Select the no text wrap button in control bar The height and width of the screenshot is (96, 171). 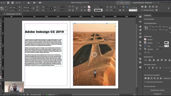tap(120, 7)
